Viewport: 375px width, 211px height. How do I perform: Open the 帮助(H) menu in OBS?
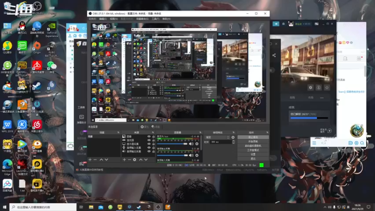[166, 19]
